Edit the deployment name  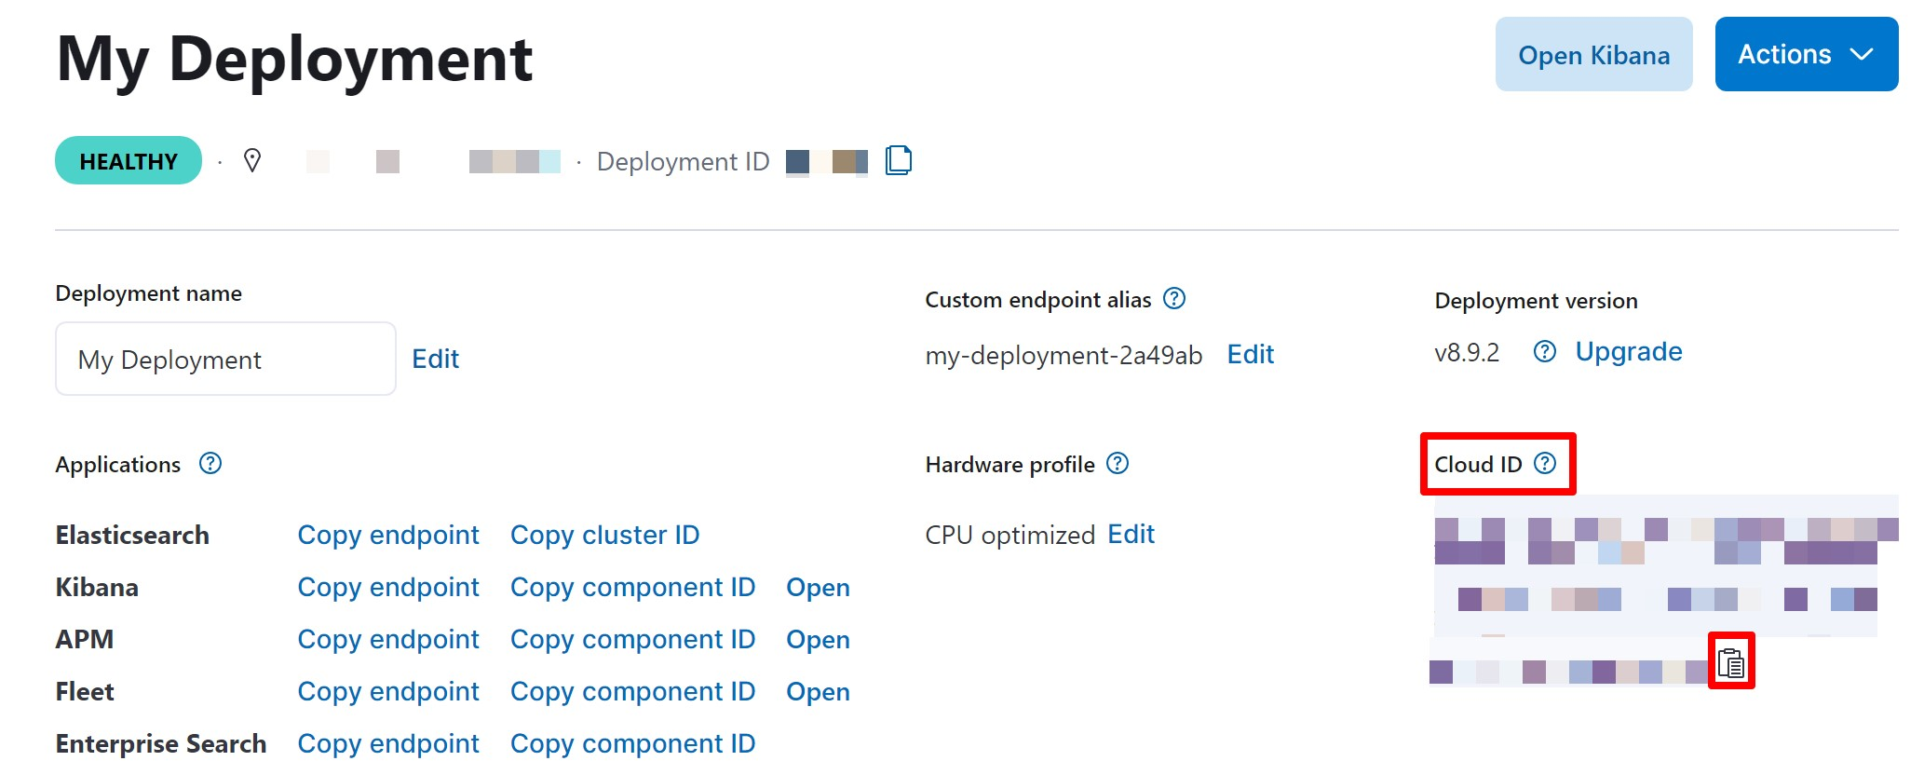pos(435,359)
